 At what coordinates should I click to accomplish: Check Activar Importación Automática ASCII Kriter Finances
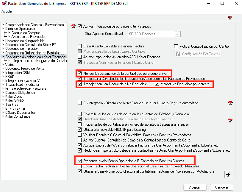[x=80, y=57]
